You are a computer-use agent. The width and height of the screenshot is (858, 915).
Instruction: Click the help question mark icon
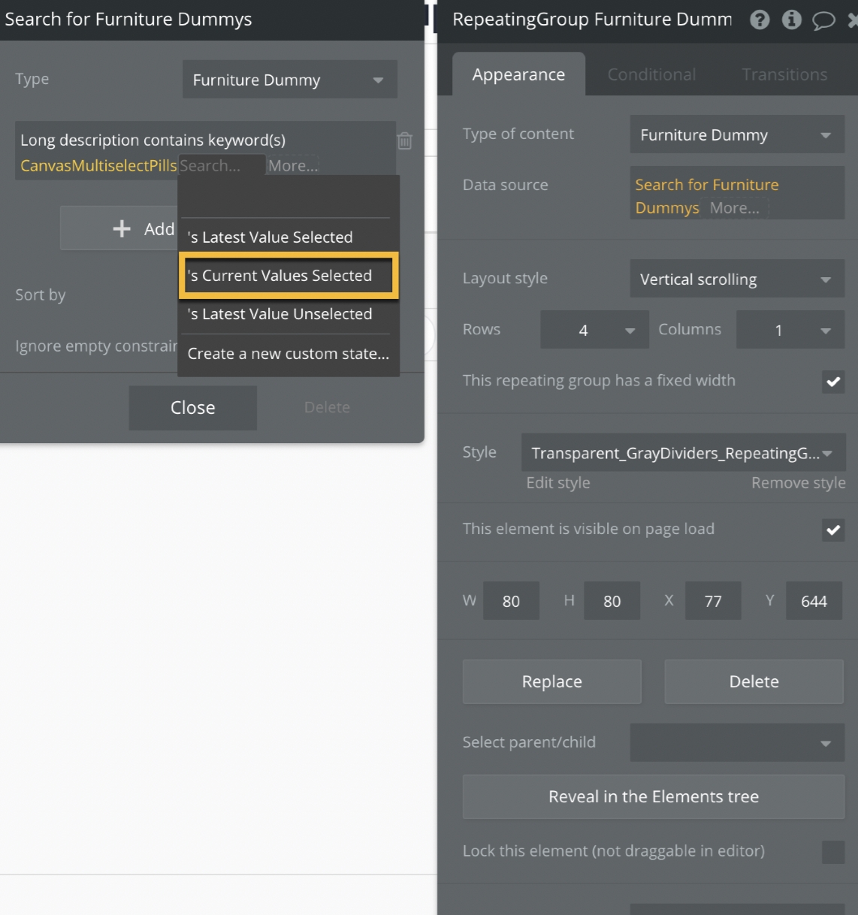coord(760,20)
